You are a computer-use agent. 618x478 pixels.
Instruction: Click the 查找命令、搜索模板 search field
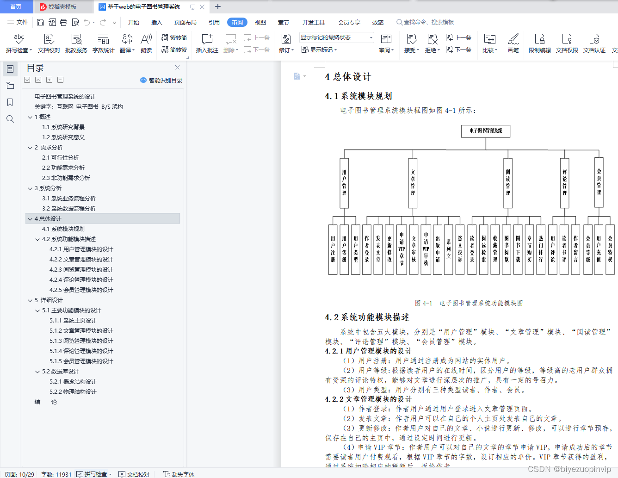[x=425, y=22]
